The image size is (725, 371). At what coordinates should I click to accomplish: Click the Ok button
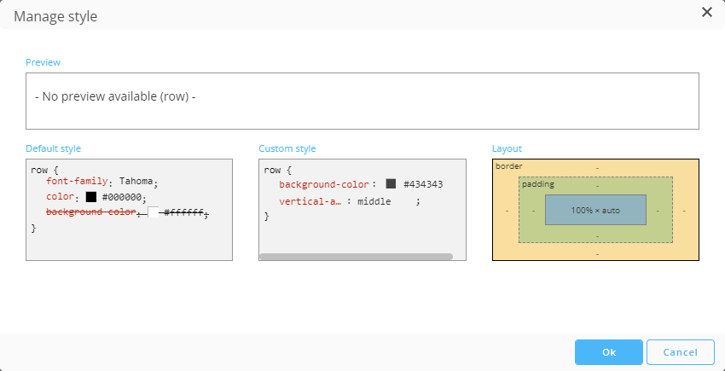click(608, 352)
